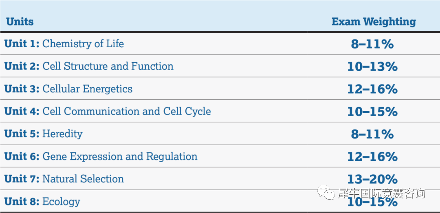Click the 13–20% weighting for Natural Selection
Viewport: 440px width, 213px height.
pos(372,179)
